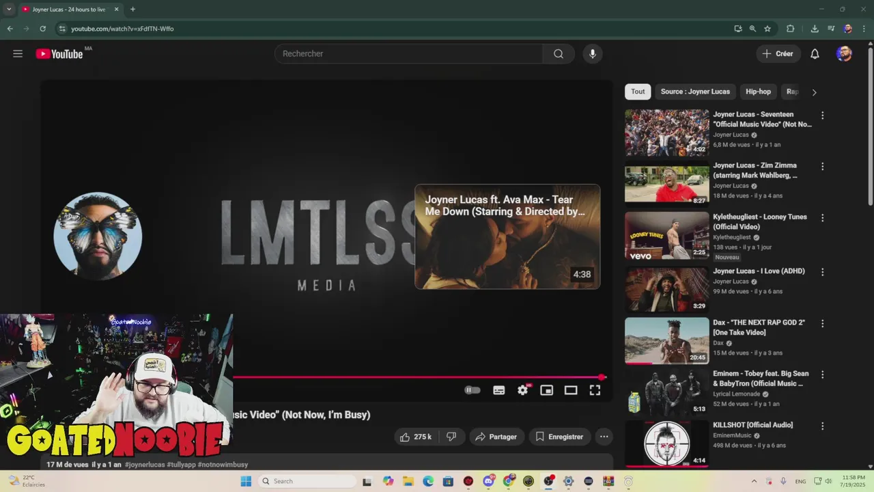Click the Partager share button
The height and width of the screenshot is (492, 874).
496,437
